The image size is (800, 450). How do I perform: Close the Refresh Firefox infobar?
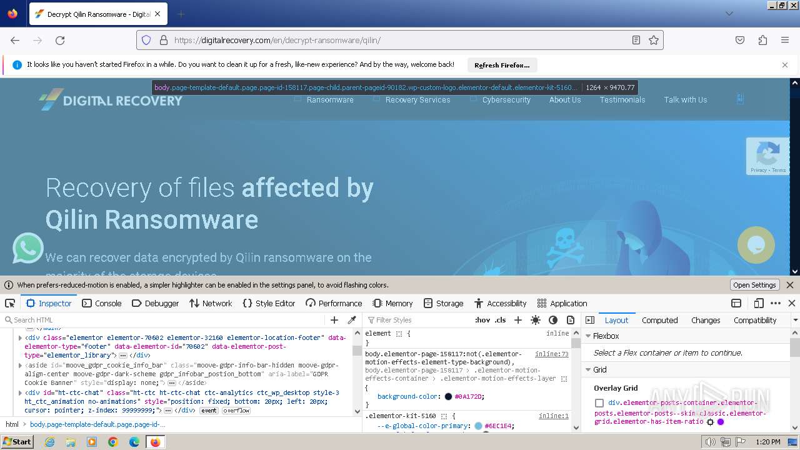point(785,65)
